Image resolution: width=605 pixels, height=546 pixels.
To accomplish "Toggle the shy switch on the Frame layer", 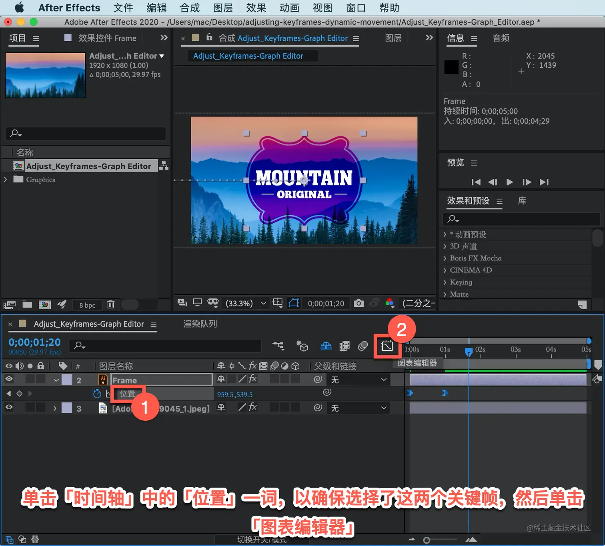I will [x=221, y=379].
